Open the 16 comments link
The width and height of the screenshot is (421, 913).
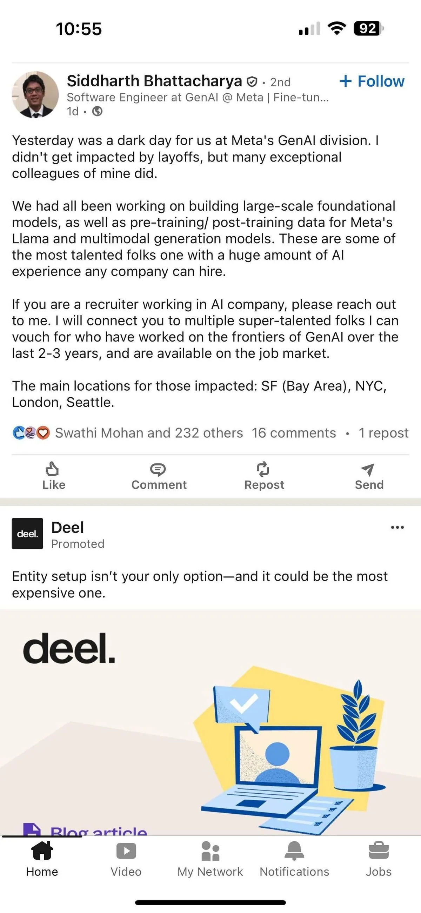pos(294,433)
